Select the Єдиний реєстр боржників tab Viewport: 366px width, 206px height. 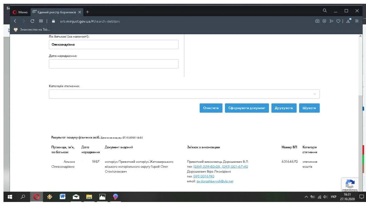coord(57,12)
